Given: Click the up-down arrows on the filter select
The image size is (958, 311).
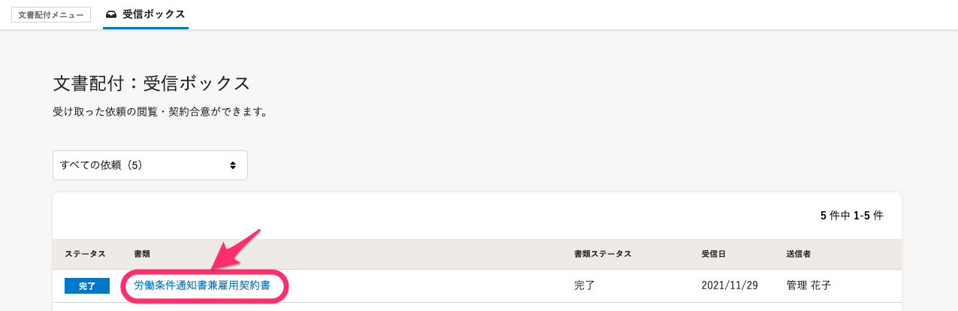Looking at the screenshot, I should [233, 165].
